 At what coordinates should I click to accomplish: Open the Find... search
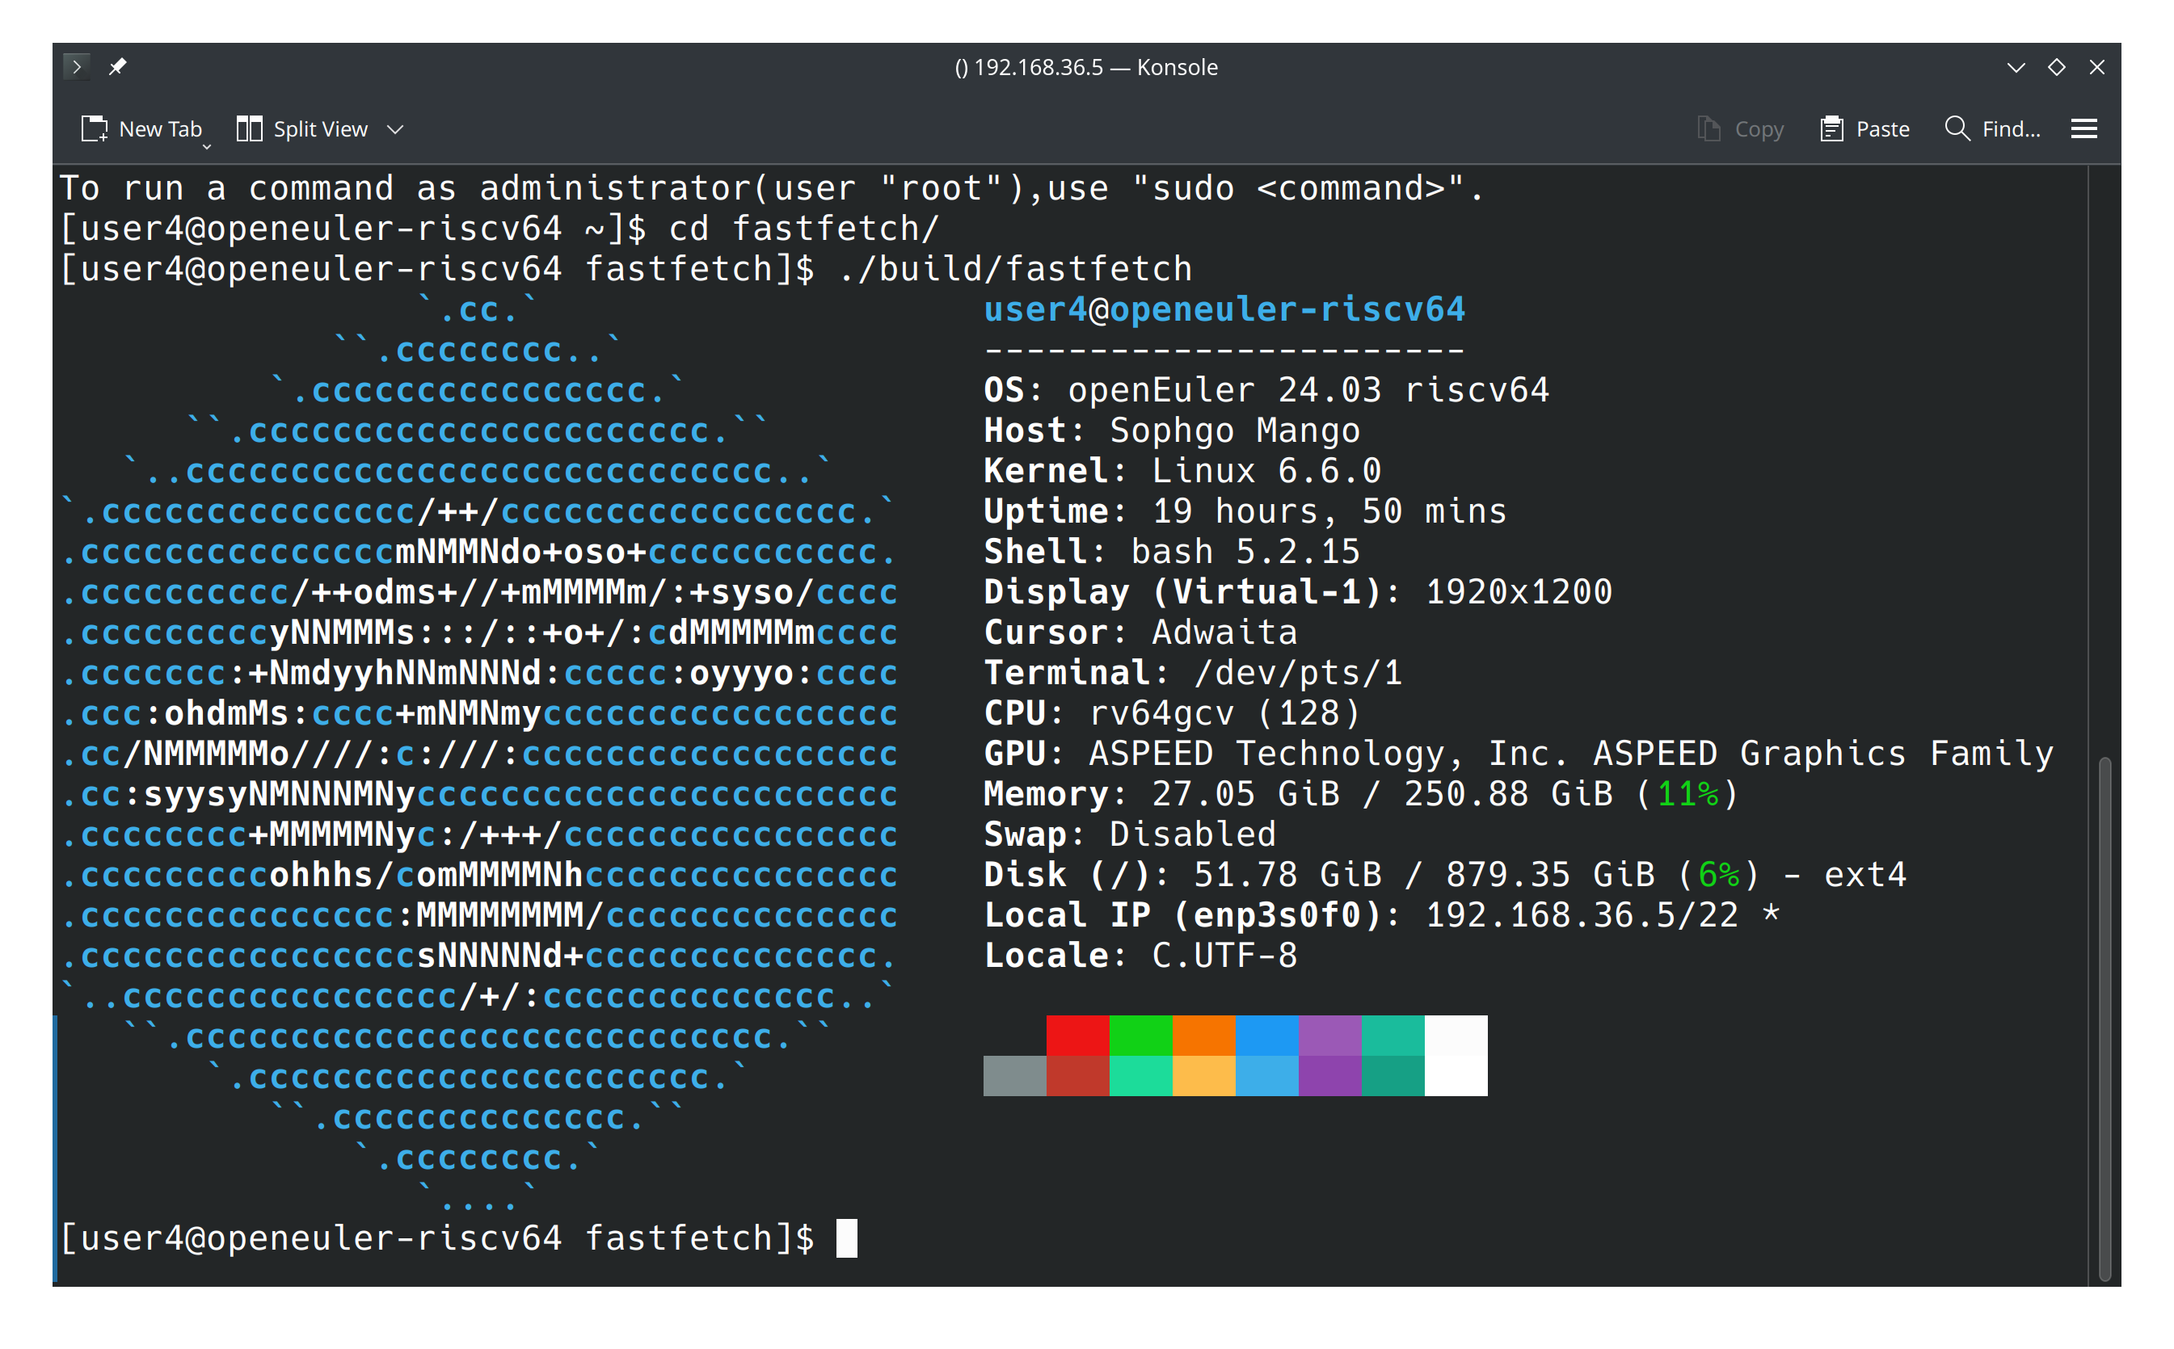[x=1992, y=129]
